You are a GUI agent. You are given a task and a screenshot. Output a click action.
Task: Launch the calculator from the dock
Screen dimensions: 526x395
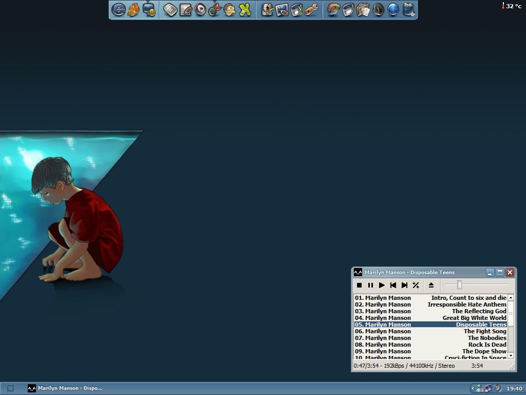click(170, 10)
